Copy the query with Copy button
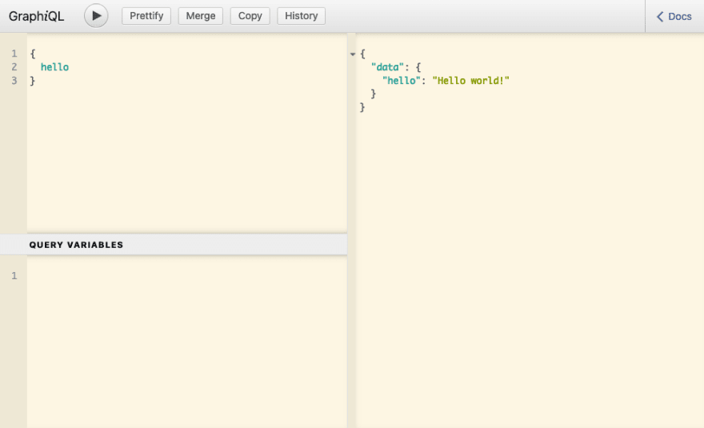The height and width of the screenshot is (428, 704). point(250,16)
